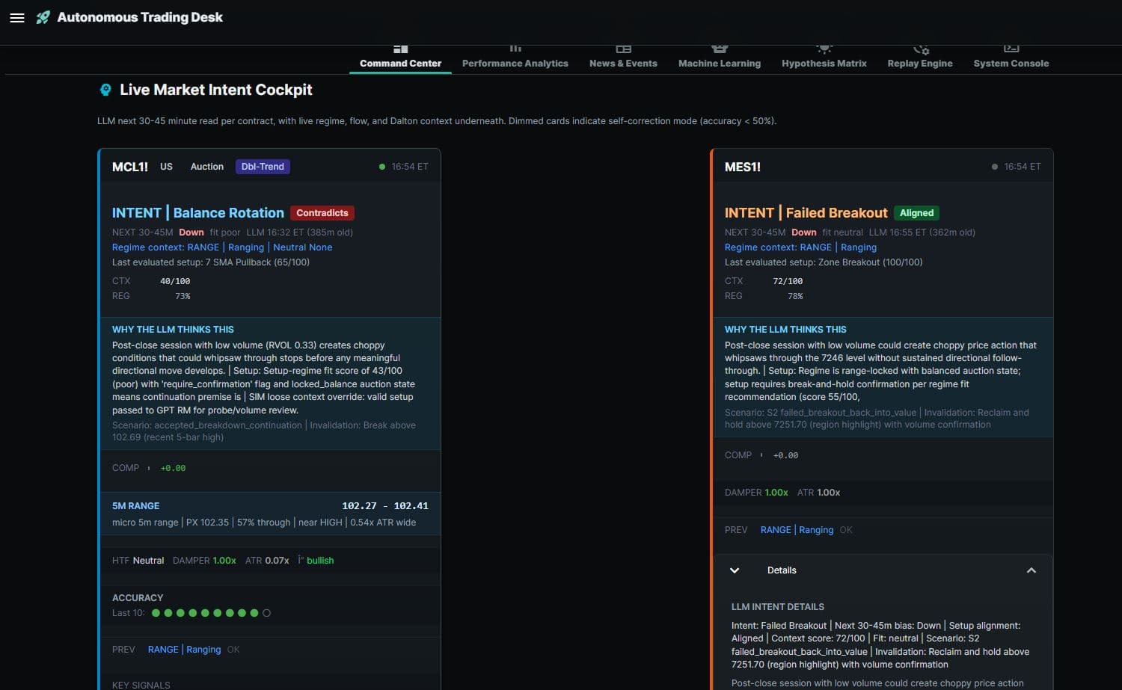Click LLM 16:55 ET (362m old) text
Image resolution: width=1122 pixels, height=690 pixels.
click(x=922, y=232)
